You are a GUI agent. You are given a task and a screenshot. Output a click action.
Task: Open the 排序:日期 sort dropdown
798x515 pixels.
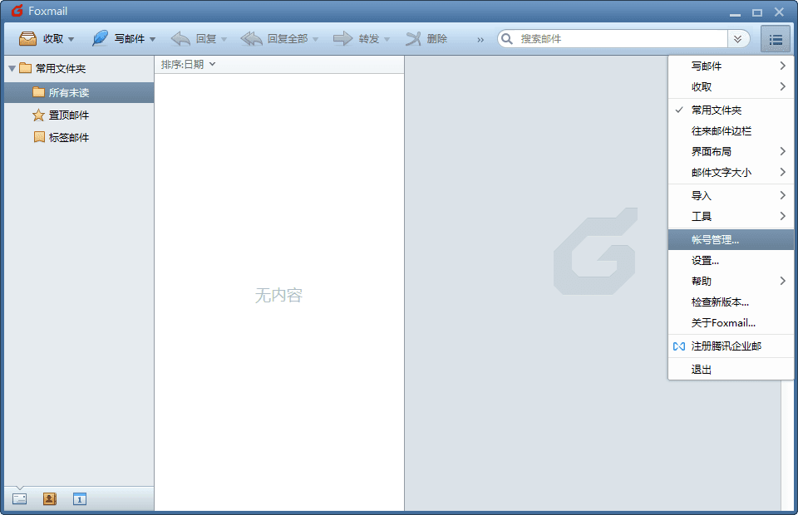pos(188,64)
